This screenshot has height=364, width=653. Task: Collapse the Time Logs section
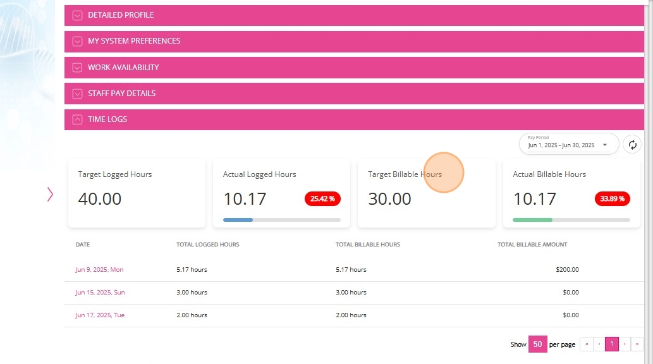point(354,119)
